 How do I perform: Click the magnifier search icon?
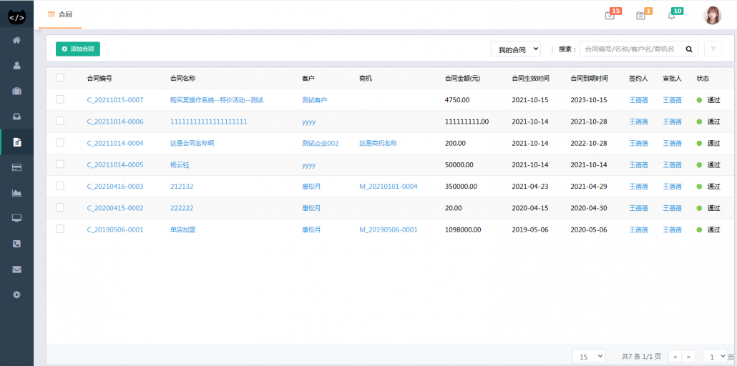click(689, 49)
